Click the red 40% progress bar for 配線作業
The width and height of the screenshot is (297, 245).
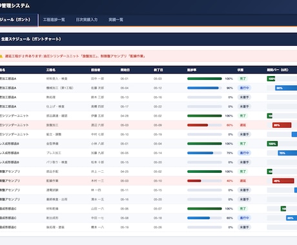[x=205, y=181]
